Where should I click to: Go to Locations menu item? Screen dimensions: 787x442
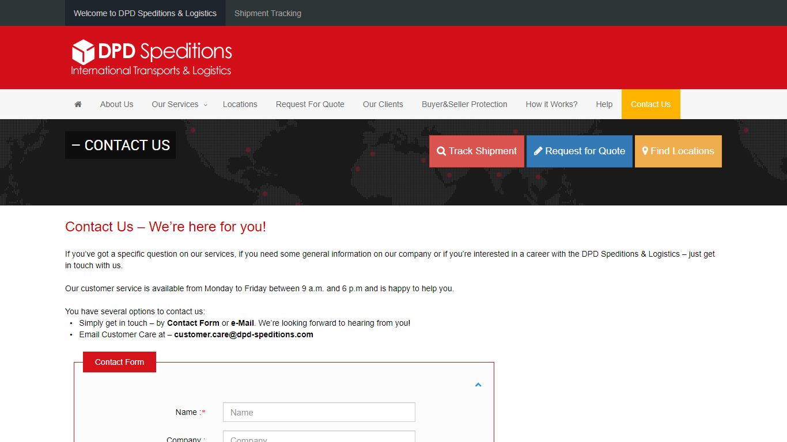tap(240, 104)
